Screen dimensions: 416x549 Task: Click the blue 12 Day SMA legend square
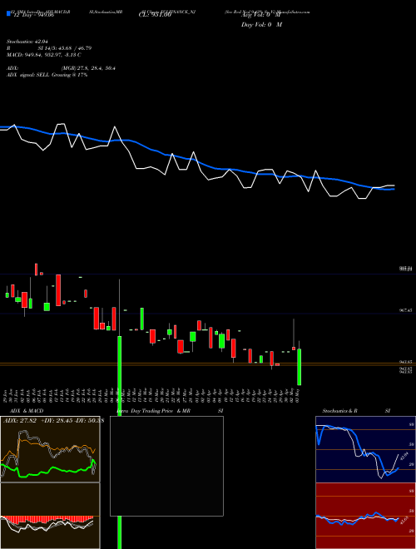tap(8, 13)
